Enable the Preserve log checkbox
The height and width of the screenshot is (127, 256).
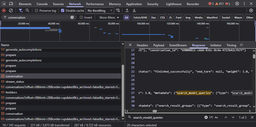pos(36,11)
